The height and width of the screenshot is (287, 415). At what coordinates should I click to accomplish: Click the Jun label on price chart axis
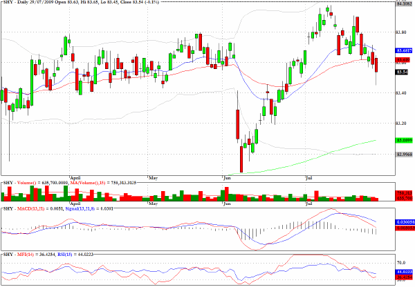click(x=227, y=178)
